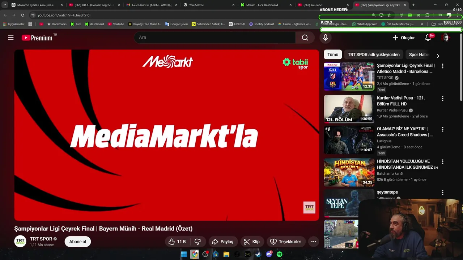463x260 pixels.
Task: Close the Mikrofon ayarları konuşması tab
Action: [61, 5]
